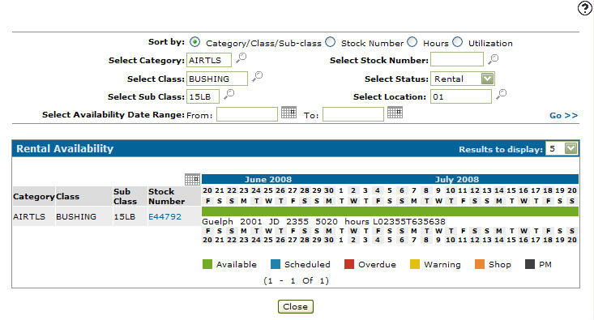Click the Stock Number magnifier lookup icon

[x=493, y=59]
